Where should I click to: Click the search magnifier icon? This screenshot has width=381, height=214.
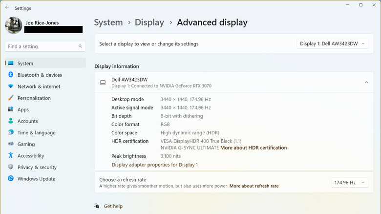coord(80,46)
